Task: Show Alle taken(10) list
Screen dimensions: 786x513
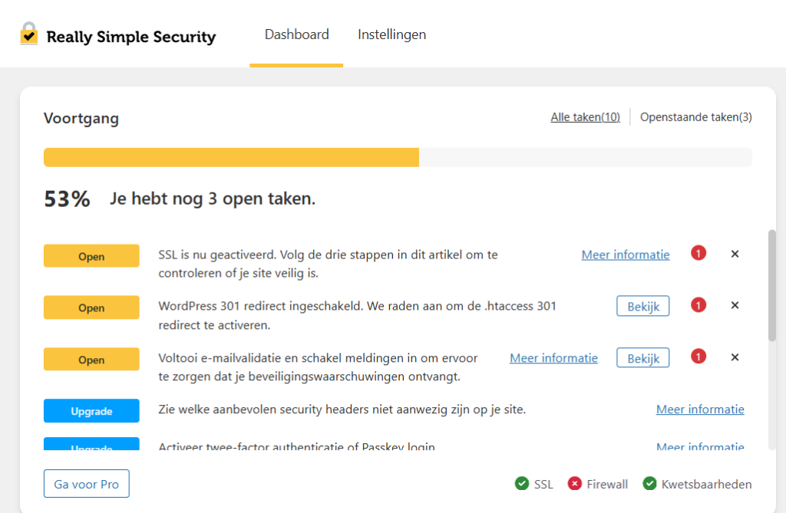Action: (585, 117)
